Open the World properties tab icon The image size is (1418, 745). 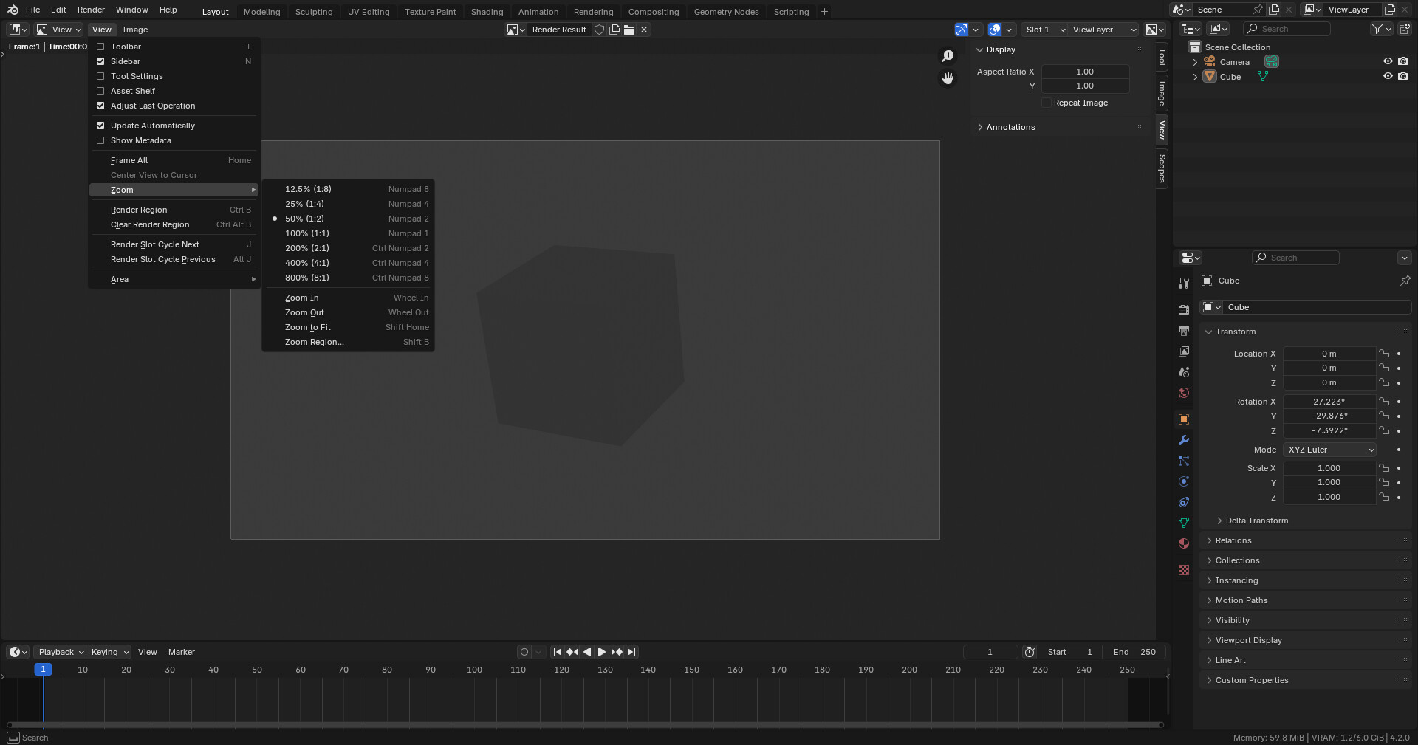(x=1184, y=393)
